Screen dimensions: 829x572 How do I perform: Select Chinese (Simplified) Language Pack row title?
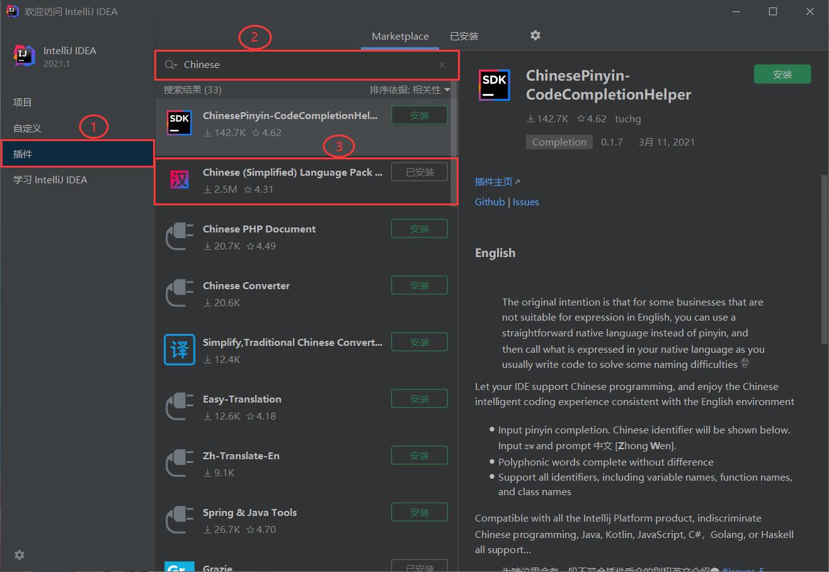pos(292,172)
